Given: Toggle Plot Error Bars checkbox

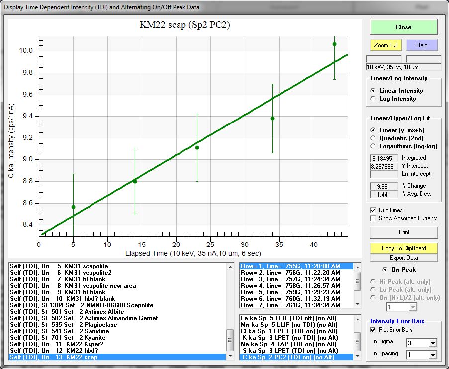Looking at the screenshot, I should (373, 329).
